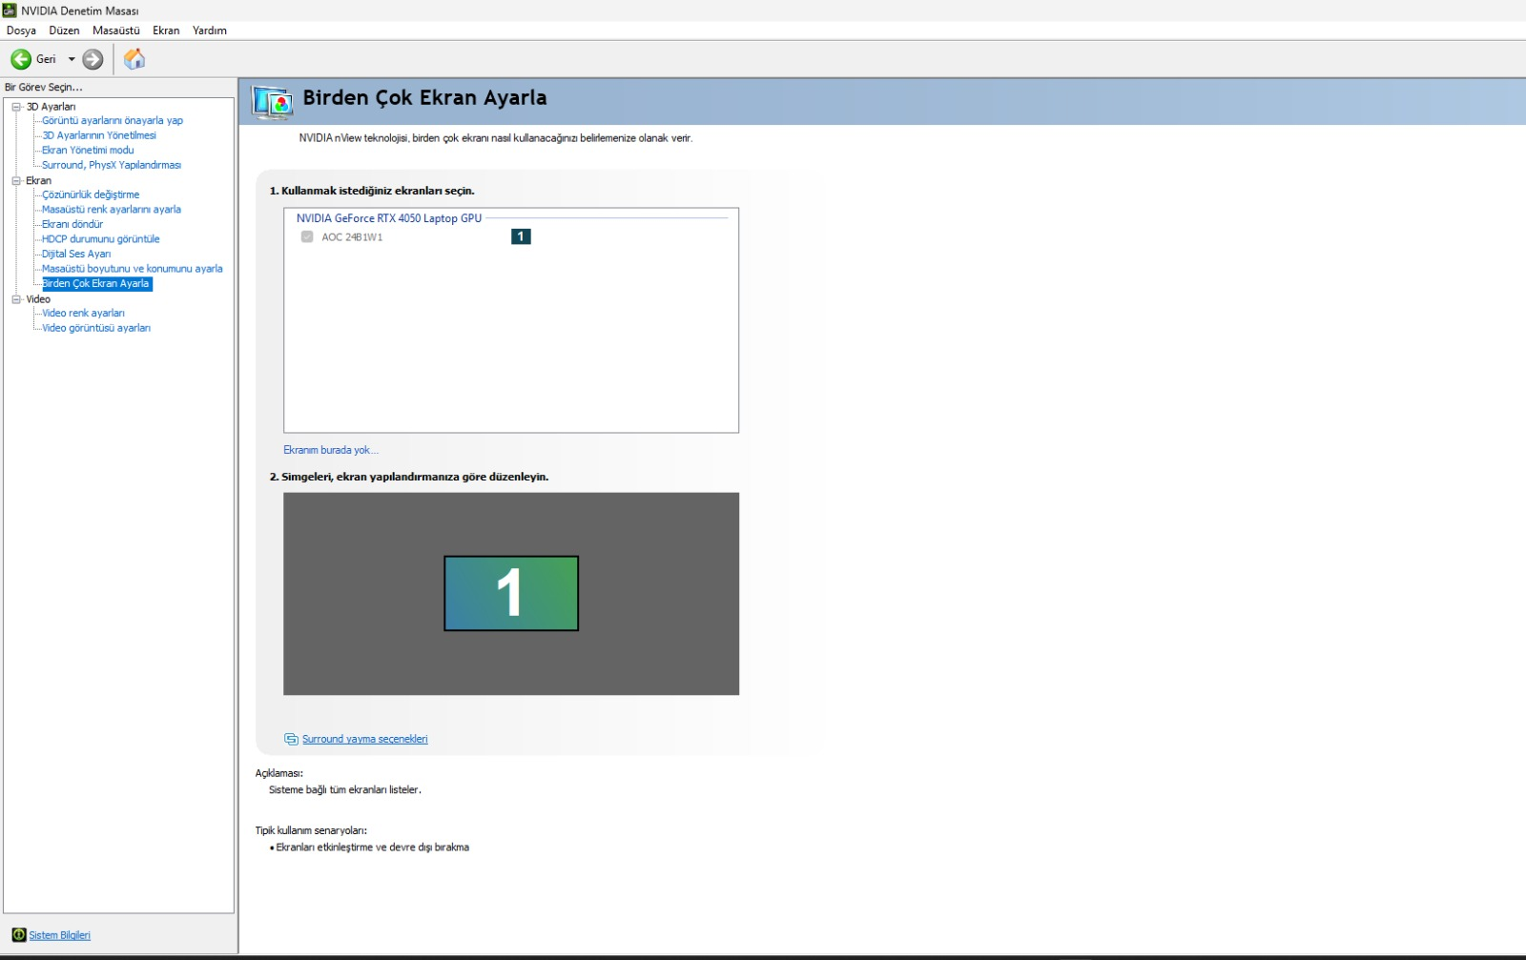
Task: Toggle the AOC 24B1W1 display checkbox
Action: (307, 236)
